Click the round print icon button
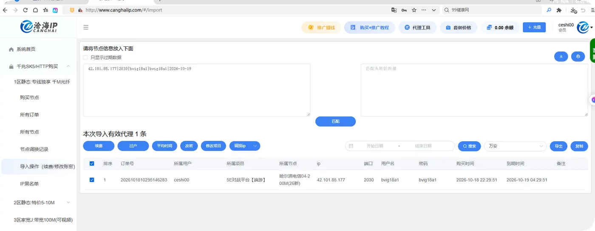 pyautogui.click(x=578, y=56)
